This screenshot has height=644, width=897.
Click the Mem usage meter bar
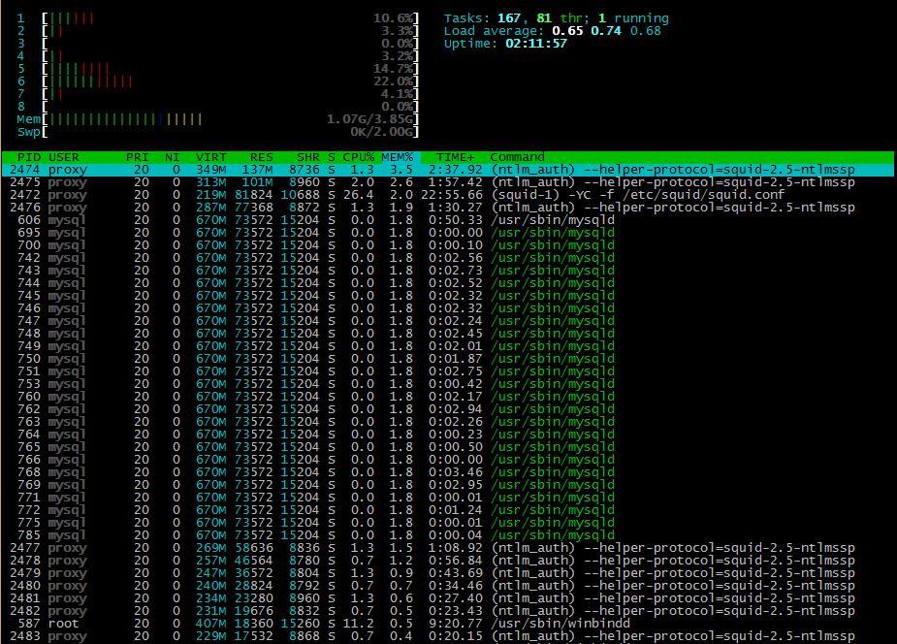click(218, 119)
